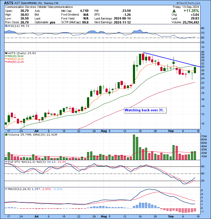
Task: Click the ASTS ticker symbol heading
Action: (9, 2)
